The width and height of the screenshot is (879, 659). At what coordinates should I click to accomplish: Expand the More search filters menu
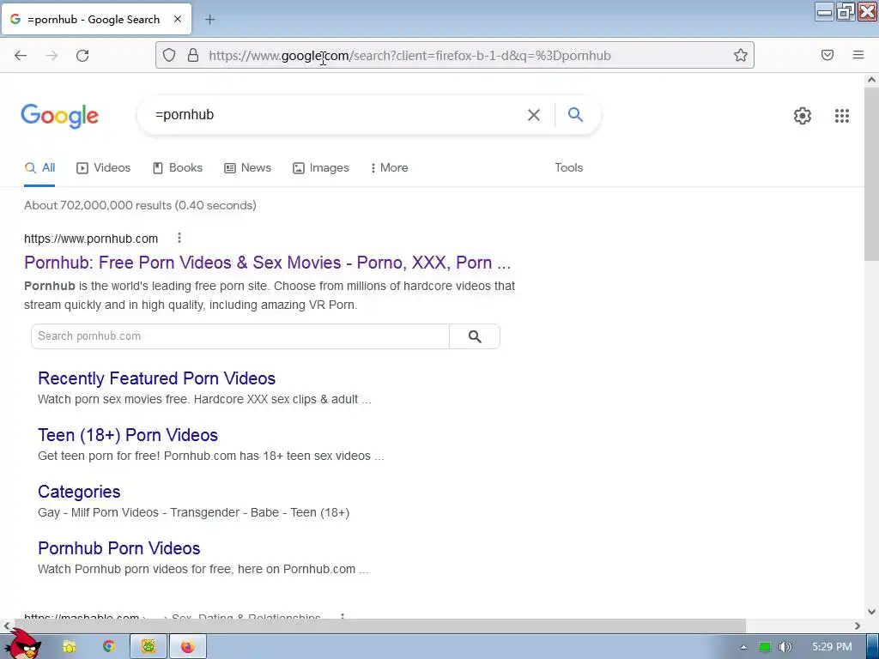point(389,167)
